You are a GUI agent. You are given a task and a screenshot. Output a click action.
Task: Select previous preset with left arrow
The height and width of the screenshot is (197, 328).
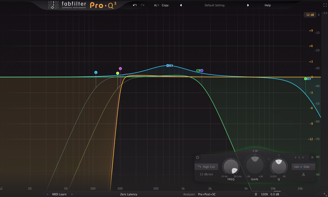(181, 5)
